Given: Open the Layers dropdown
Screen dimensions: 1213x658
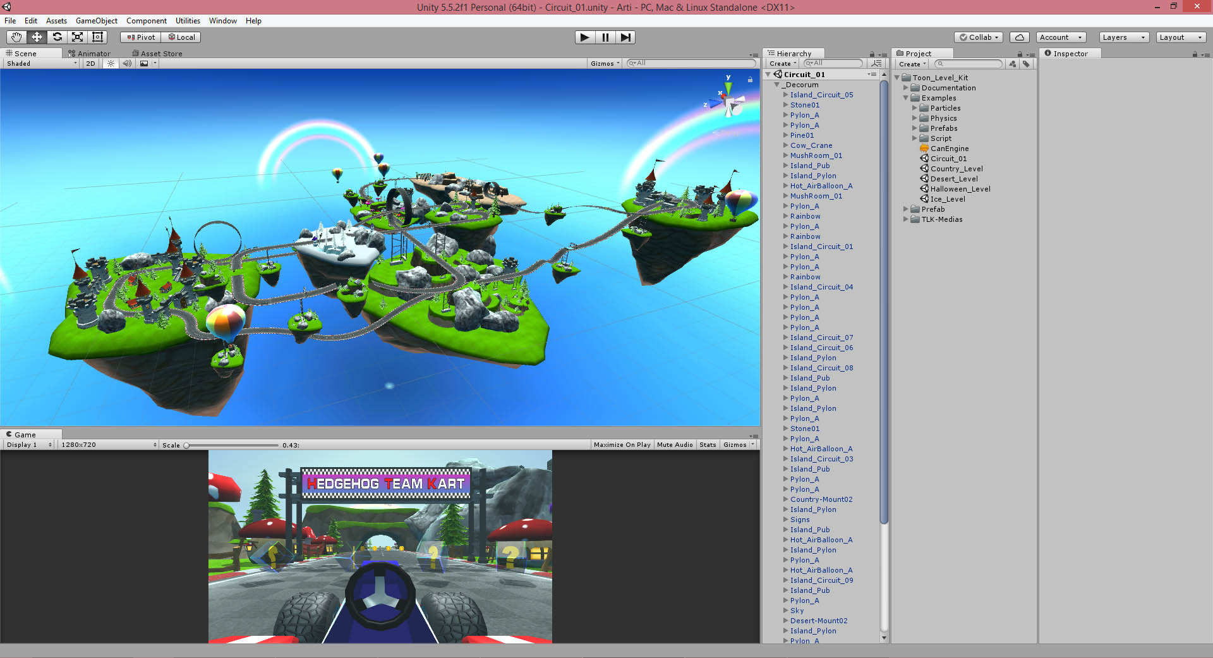Looking at the screenshot, I should click(1123, 37).
